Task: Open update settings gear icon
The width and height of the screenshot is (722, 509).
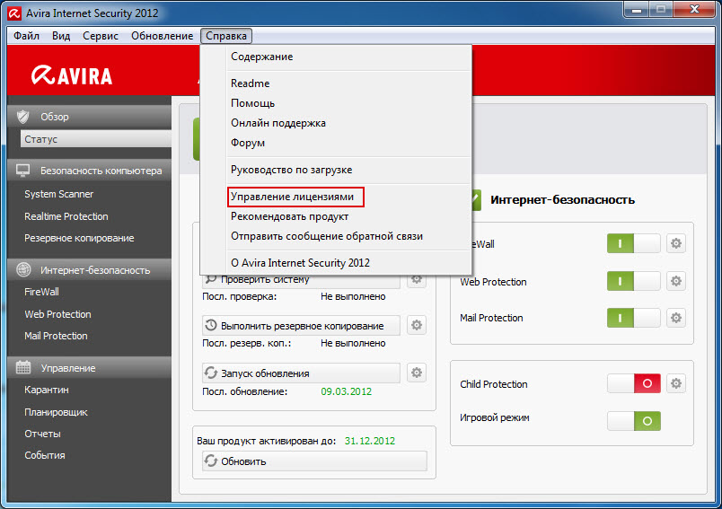Action: pyautogui.click(x=417, y=373)
